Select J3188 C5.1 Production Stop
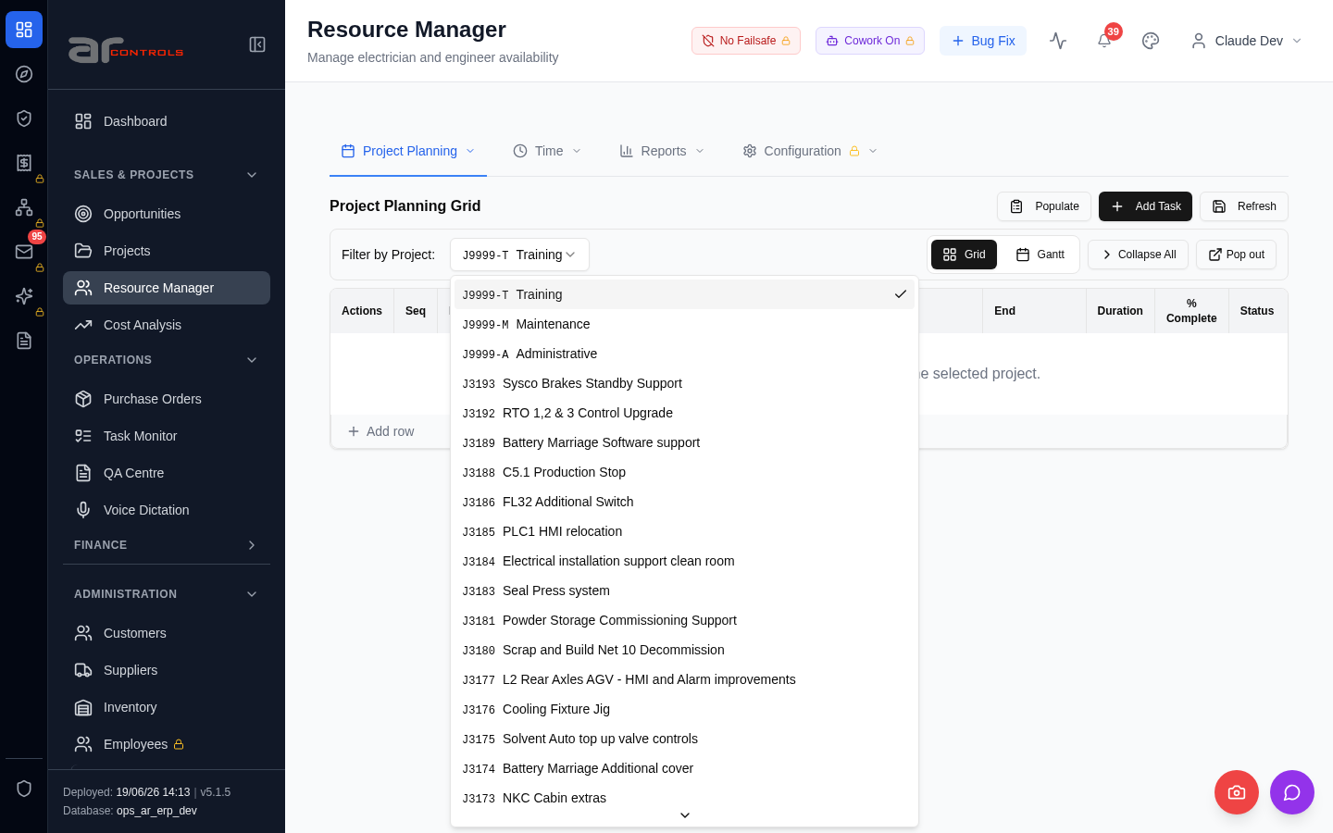1333x833 pixels. [684, 472]
